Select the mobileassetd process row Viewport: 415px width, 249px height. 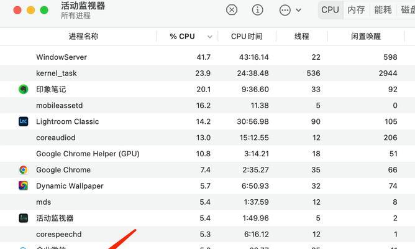coord(207,105)
